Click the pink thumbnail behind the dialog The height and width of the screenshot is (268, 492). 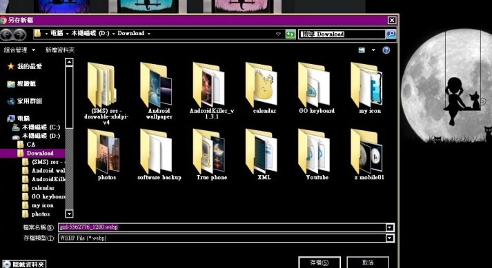(242, 6)
